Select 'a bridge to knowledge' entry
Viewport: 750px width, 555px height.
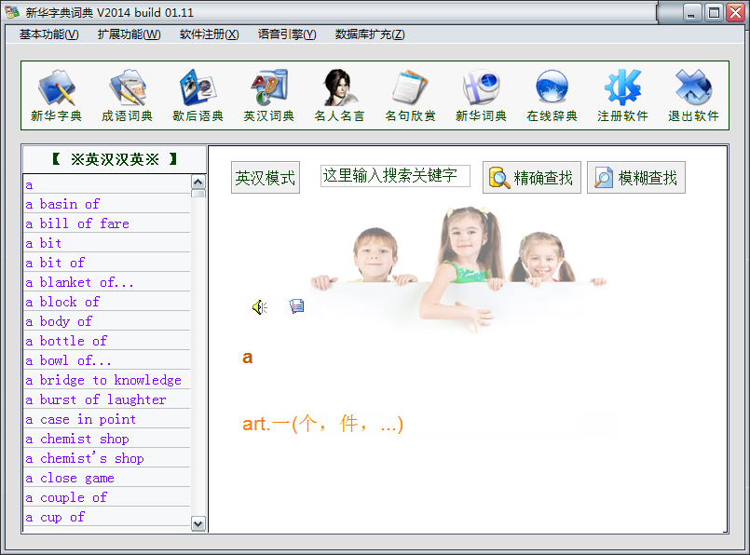pyautogui.click(x=106, y=381)
